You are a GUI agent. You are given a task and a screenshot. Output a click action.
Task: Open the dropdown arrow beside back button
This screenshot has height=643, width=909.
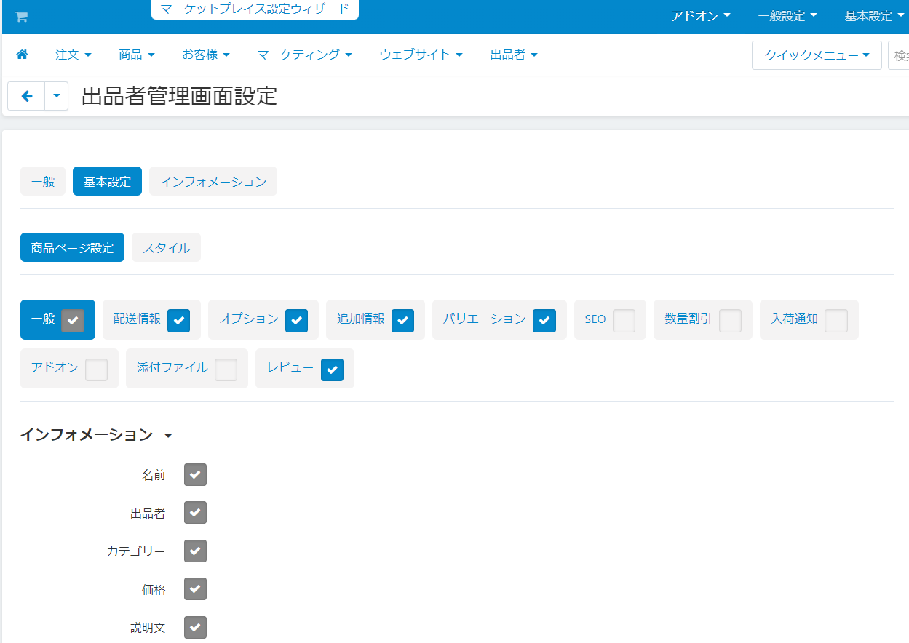57,96
